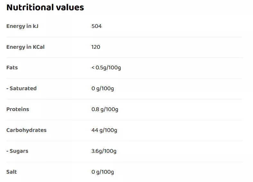Screen dimensions: 253x182
Task: Click the Nutritional values heading
Action: coord(45,7)
